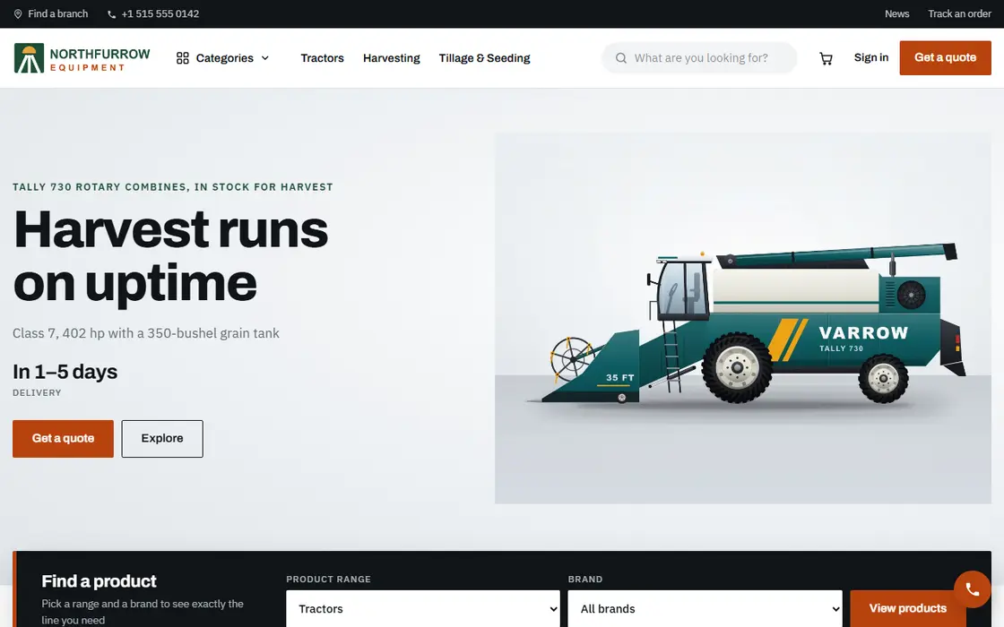Click the magnifier icon in the search bar
This screenshot has width=1004, height=627.
coord(621,58)
